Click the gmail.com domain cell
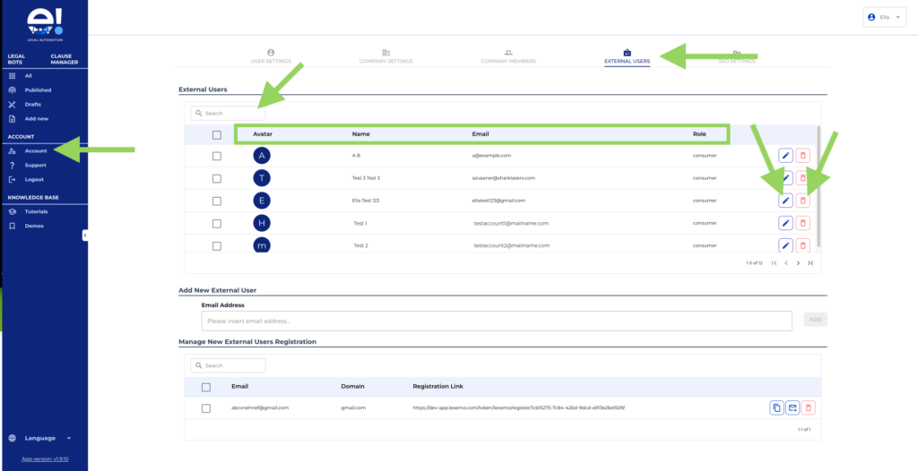Viewport: 918px width, 471px height. pos(353,407)
